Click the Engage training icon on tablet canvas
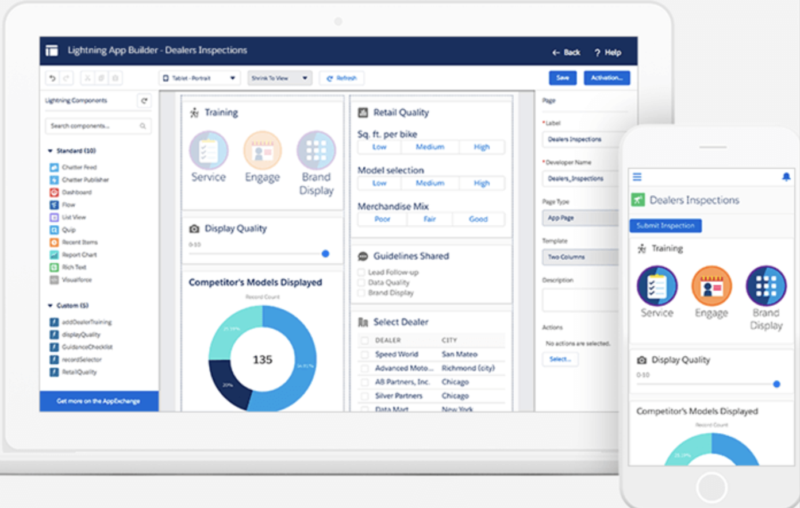The height and width of the screenshot is (508, 800). (x=263, y=151)
